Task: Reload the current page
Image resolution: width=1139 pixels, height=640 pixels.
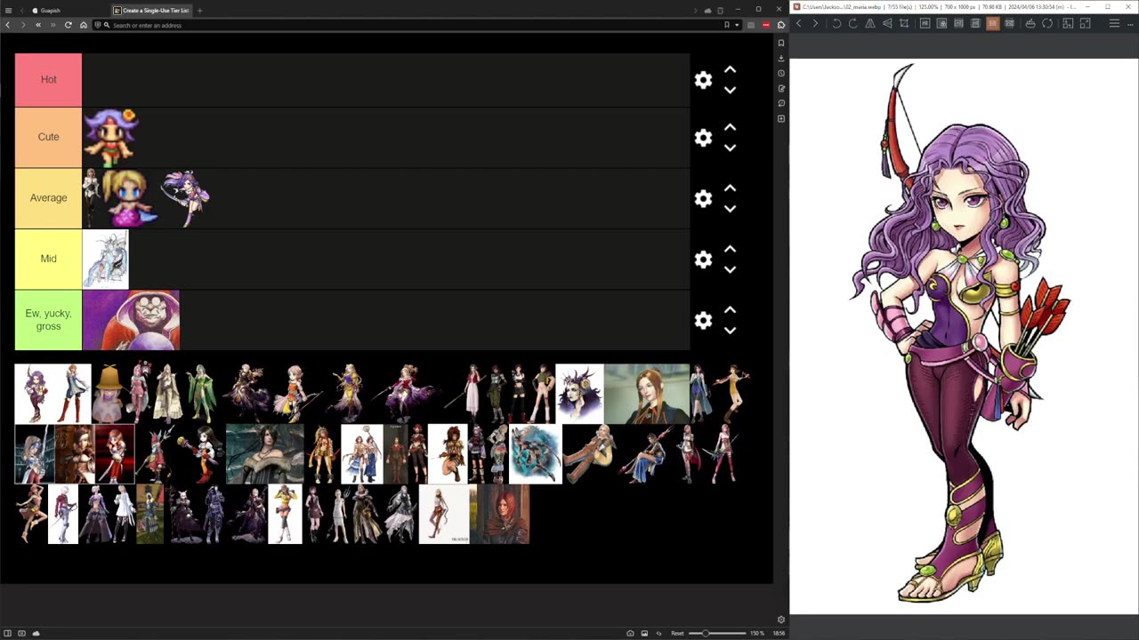Action: click(69, 25)
